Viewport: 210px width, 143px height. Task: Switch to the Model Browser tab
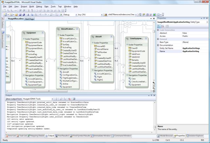pyautogui.click(x=165, y=136)
